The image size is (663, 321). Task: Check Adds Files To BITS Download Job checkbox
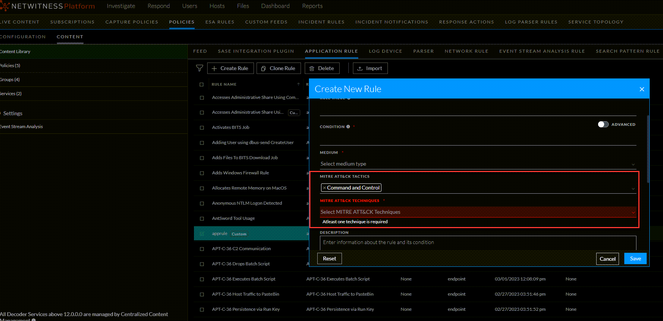(202, 158)
